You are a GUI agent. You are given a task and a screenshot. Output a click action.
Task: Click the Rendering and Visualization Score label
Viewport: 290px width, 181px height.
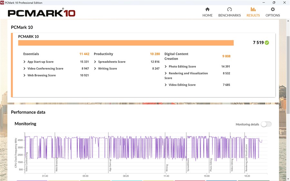[x=188, y=73]
